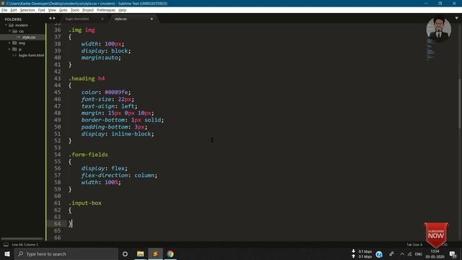Image resolution: width=462 pixels, height=260 pixels.
Task: Open login-form.html from the sidebar
Action: click(31, 55)
